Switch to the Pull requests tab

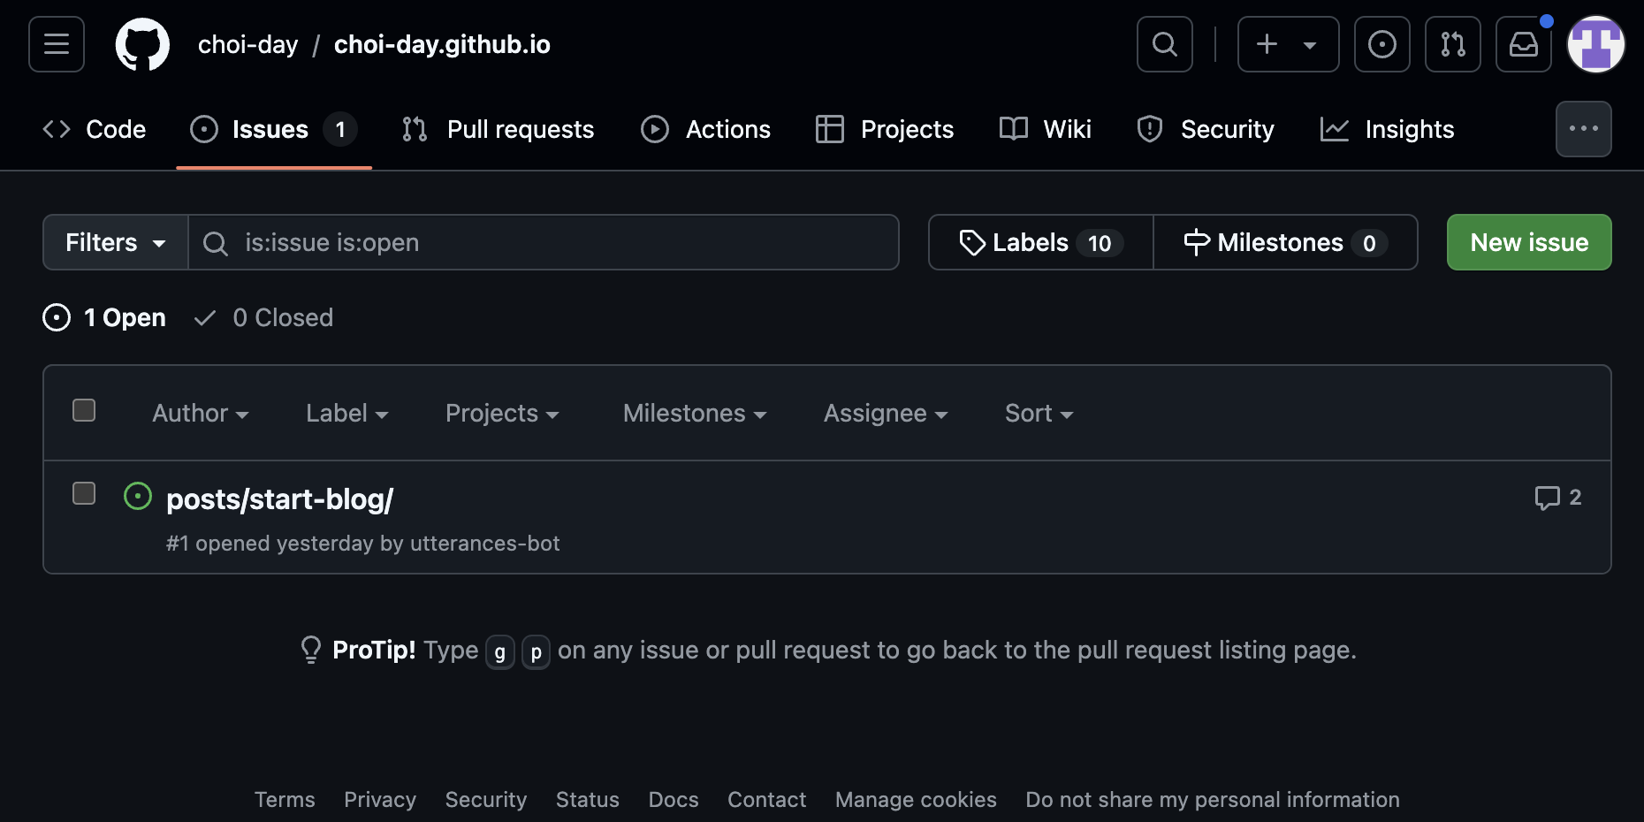499,129
